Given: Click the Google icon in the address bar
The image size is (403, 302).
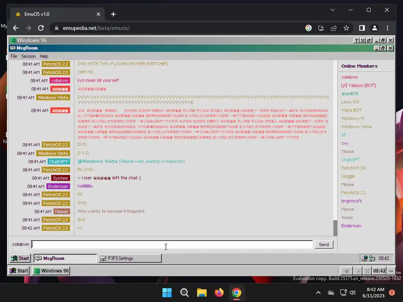Looking at the screenshot, I should click(309, 28).
